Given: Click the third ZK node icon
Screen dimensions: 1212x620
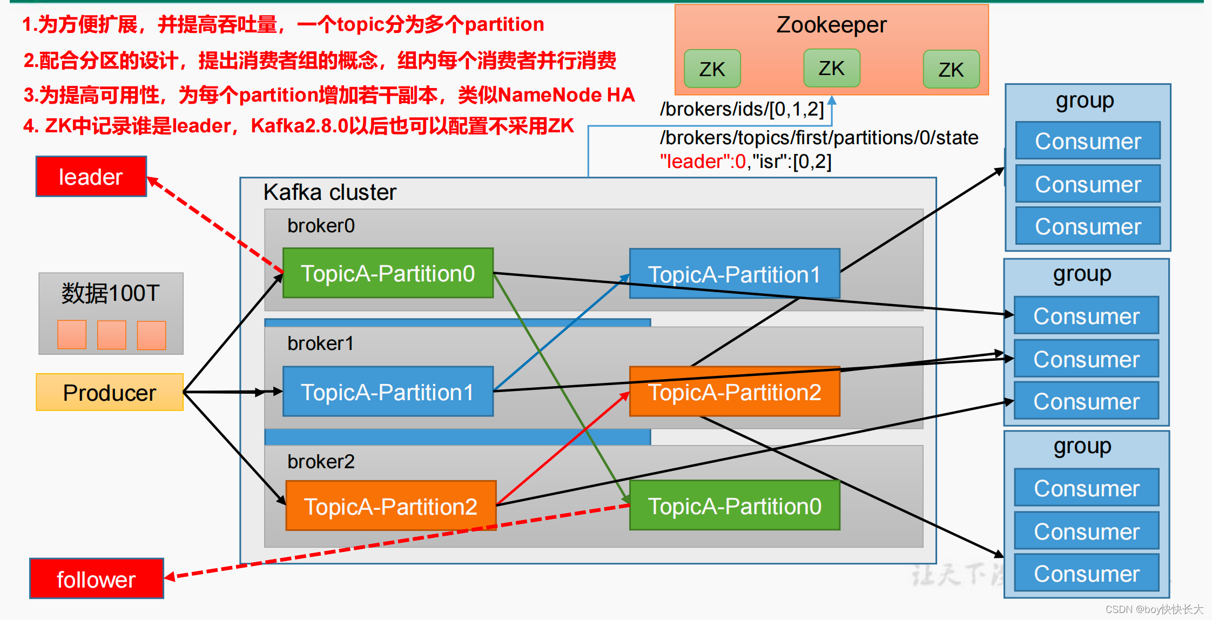Looking at the screenshot, I should 943,67.
